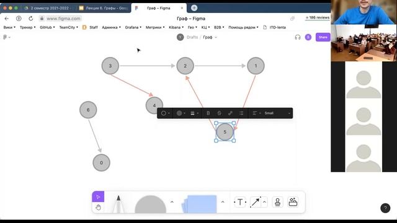Switch to 2 семестр 2021-2022 tab

tap(49, 8)
